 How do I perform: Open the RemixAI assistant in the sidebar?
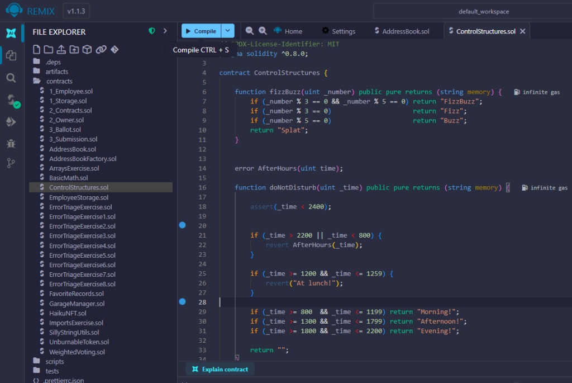[11, 32]
